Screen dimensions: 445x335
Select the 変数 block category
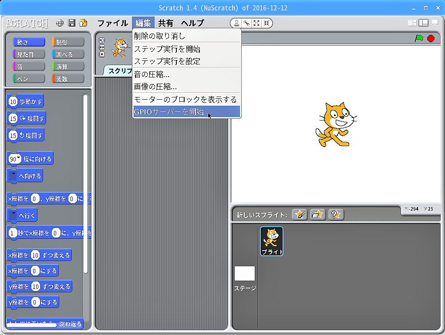pos(68,79)
